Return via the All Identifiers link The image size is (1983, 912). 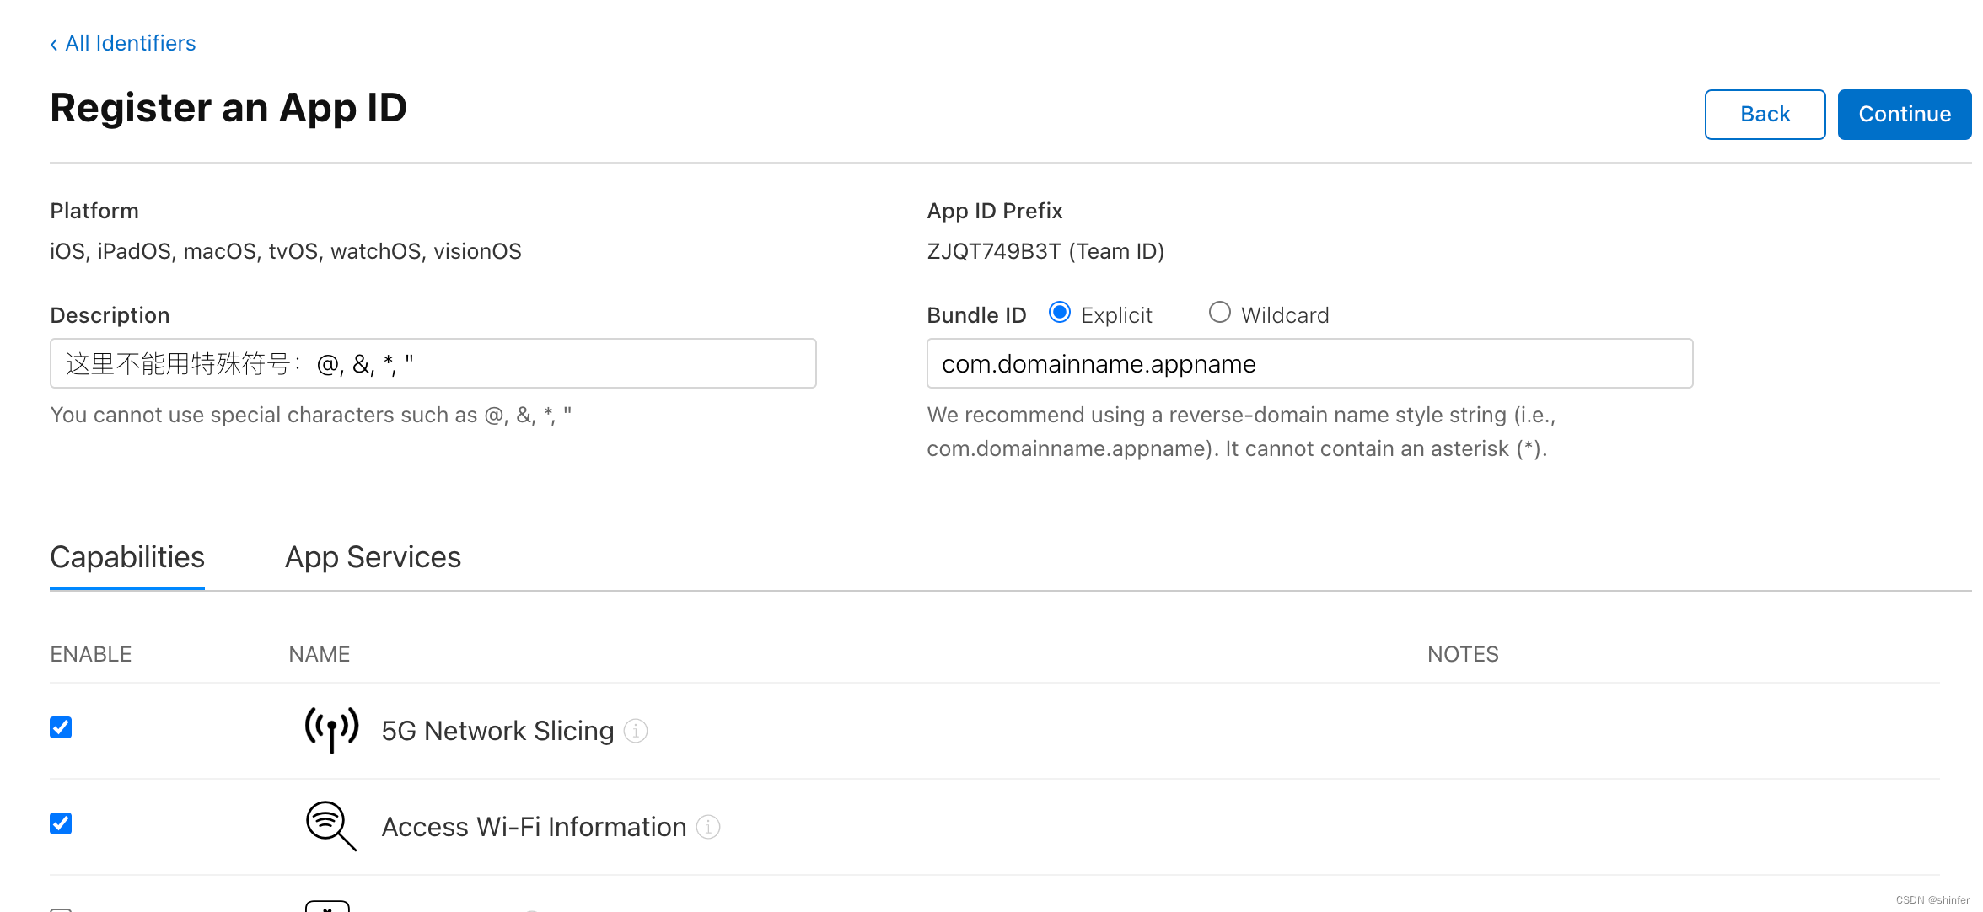(129, 43)
